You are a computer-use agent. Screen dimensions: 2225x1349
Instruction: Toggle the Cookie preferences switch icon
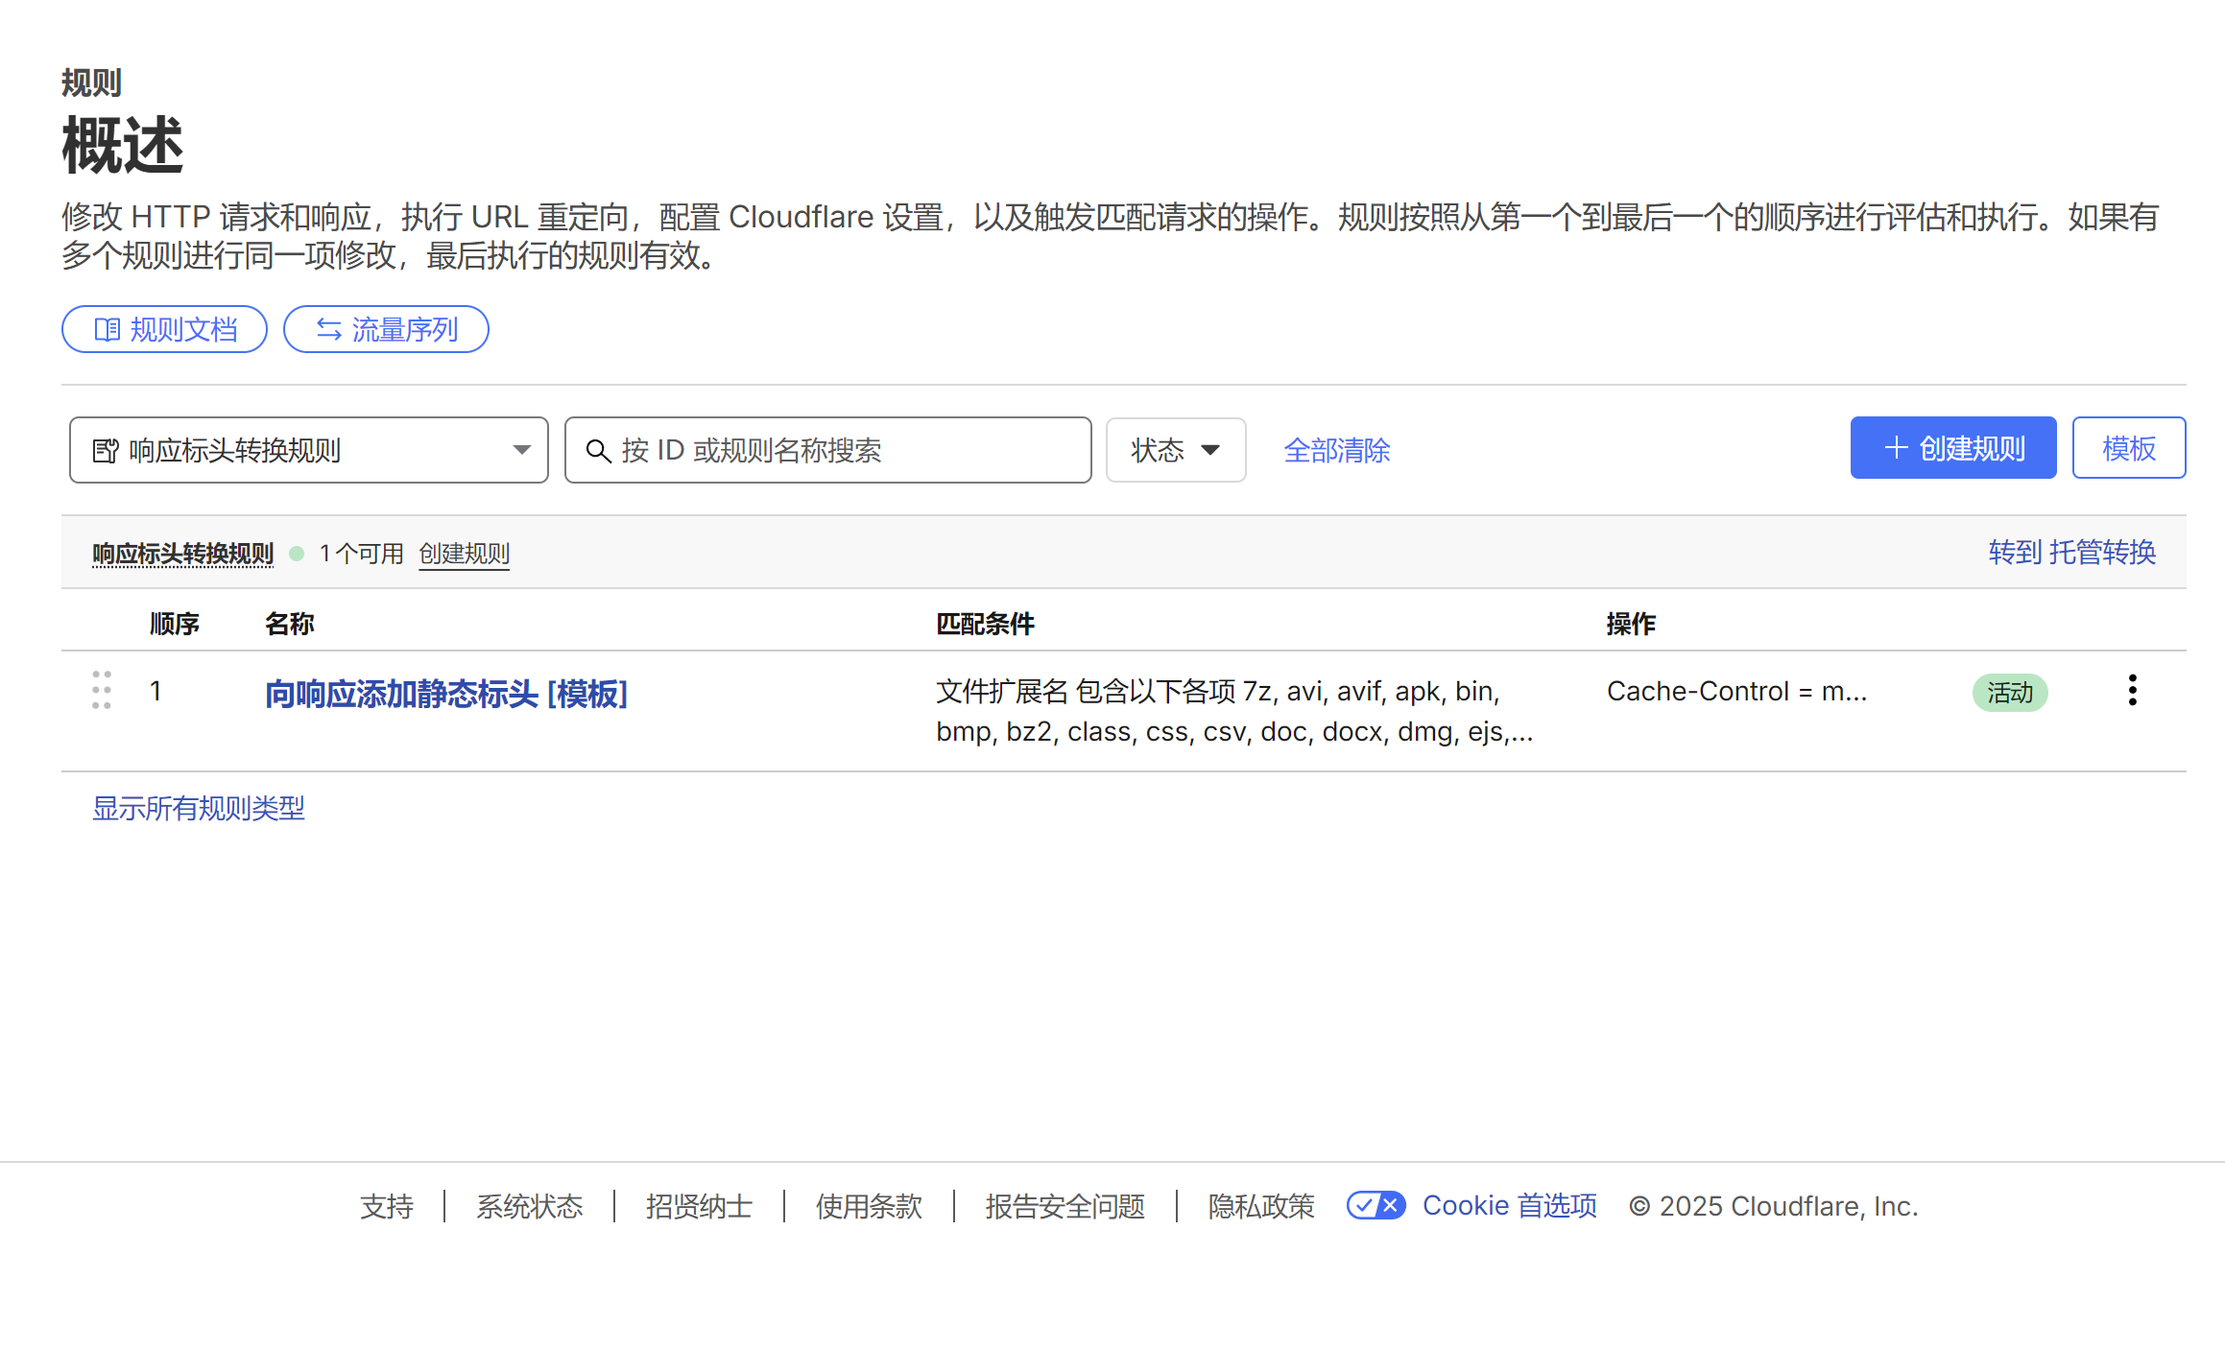(1376, 1205)
